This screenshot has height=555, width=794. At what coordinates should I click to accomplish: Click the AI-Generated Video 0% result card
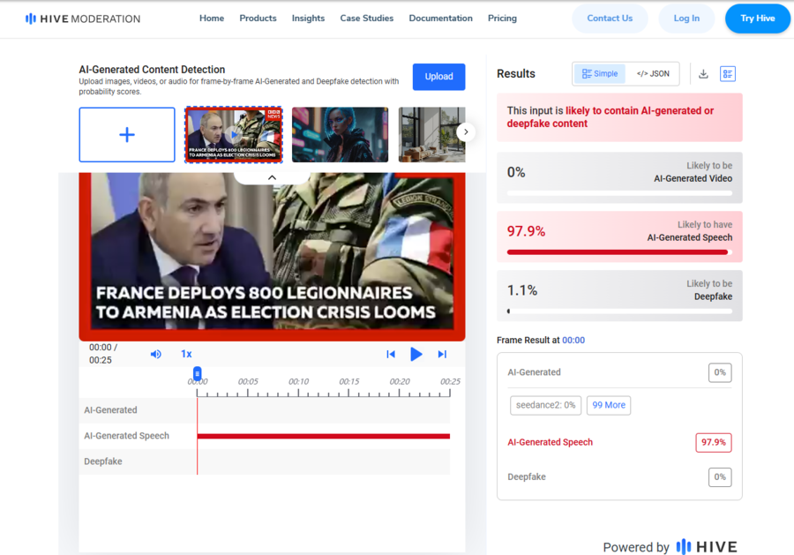tap(619, 177)
